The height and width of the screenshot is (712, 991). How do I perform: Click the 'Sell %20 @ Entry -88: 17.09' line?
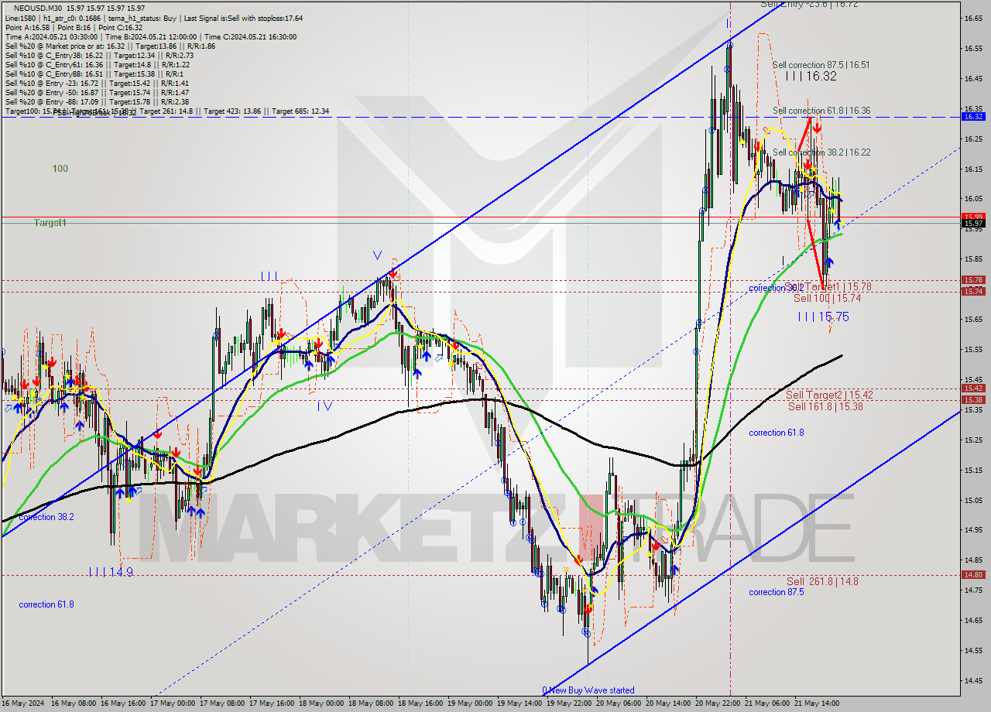tap(53, 101)
